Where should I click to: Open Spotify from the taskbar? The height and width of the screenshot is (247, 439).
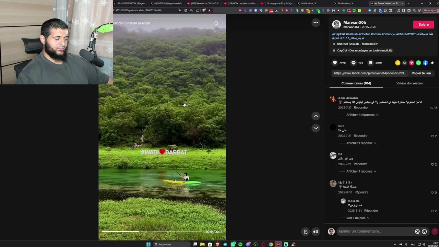click(240, 244)
